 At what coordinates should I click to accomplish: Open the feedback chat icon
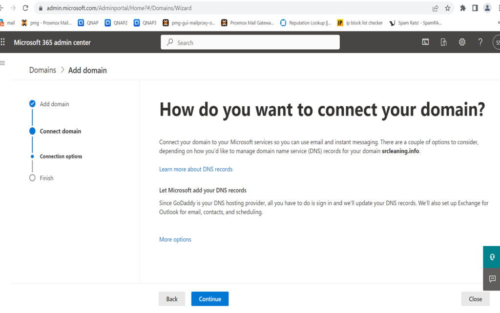(x=492, y=279)
